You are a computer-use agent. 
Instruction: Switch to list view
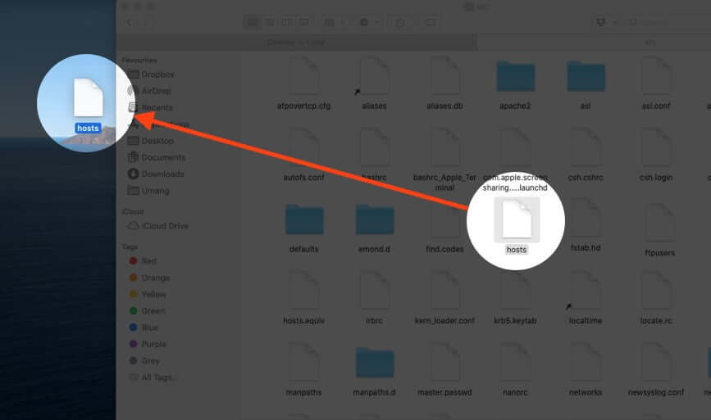click(x=269, y=22)
